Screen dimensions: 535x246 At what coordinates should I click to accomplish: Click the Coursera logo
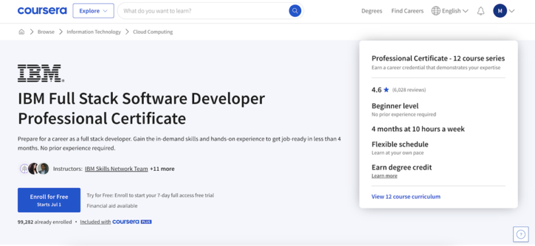(x=42, y=11)
